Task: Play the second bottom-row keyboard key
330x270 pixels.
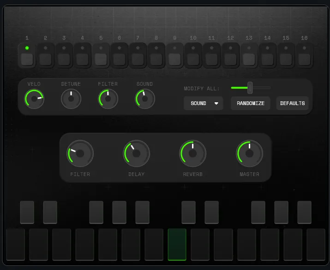Action: tap(38, 245)
